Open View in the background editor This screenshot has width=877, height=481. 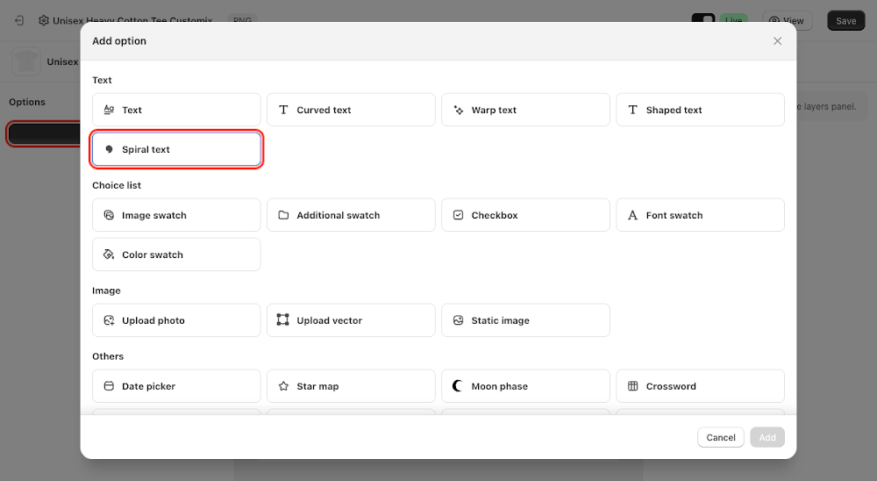787,21
